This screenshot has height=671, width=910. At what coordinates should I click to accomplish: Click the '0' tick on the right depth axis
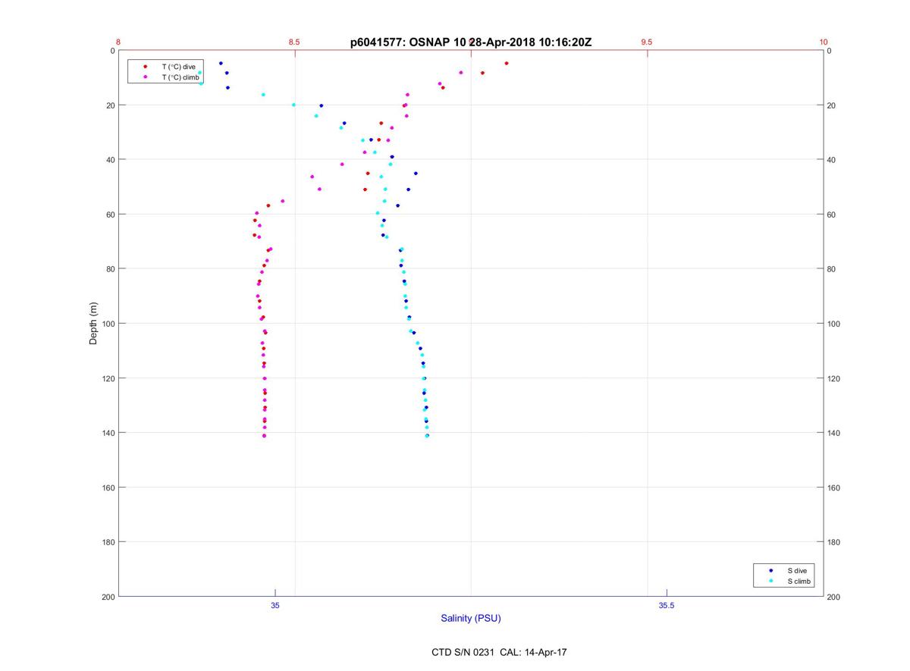click(830, 51)
